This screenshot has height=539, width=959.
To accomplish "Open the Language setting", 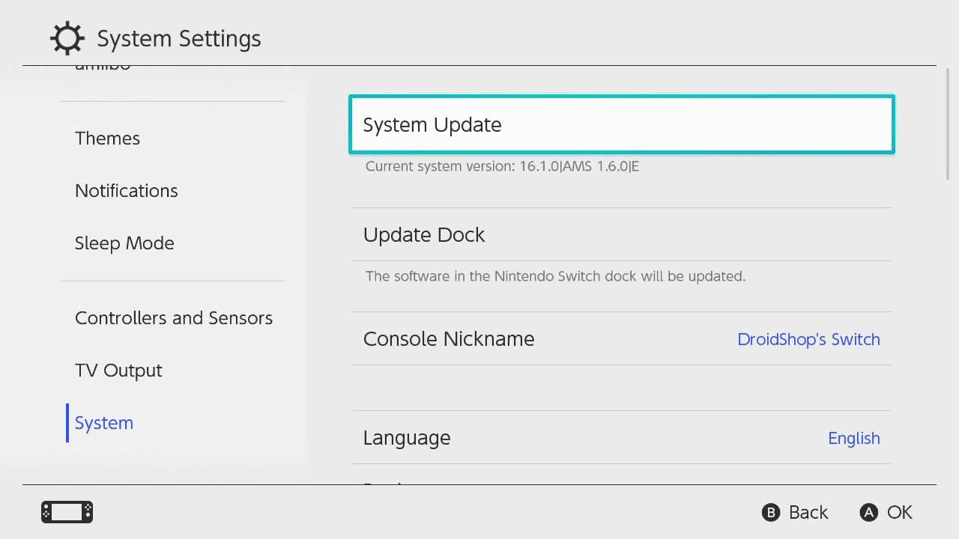I will click(622, 437).
